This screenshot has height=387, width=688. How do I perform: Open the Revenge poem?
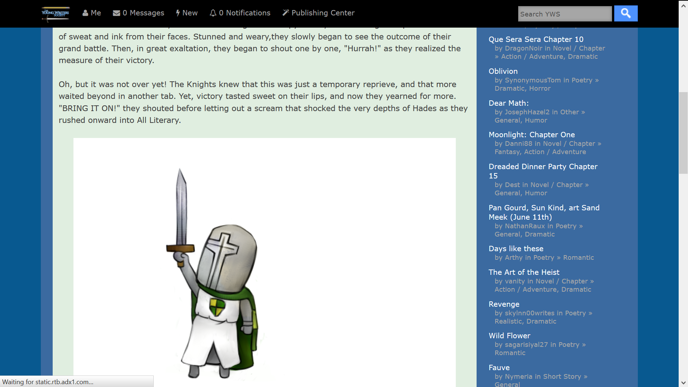pos(504,304)
